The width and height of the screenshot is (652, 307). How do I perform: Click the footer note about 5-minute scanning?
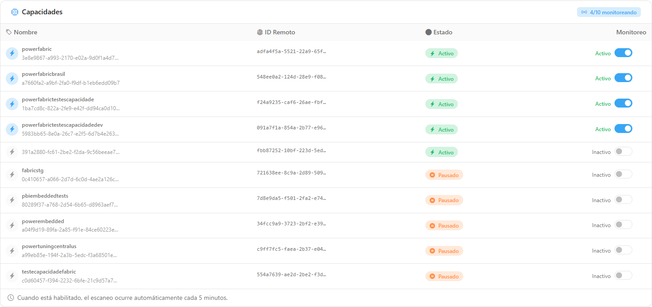tap(122, 298)
